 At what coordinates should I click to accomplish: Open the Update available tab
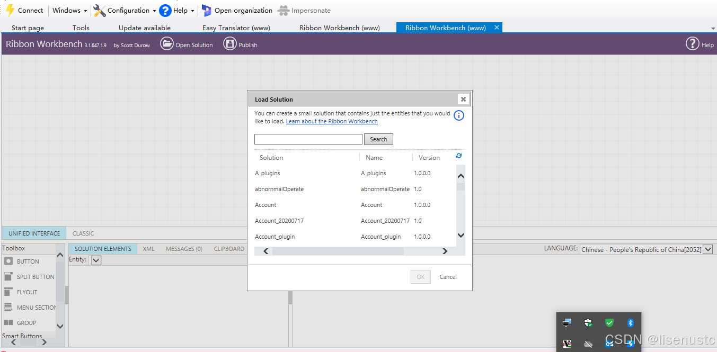(x=145, y=28)
